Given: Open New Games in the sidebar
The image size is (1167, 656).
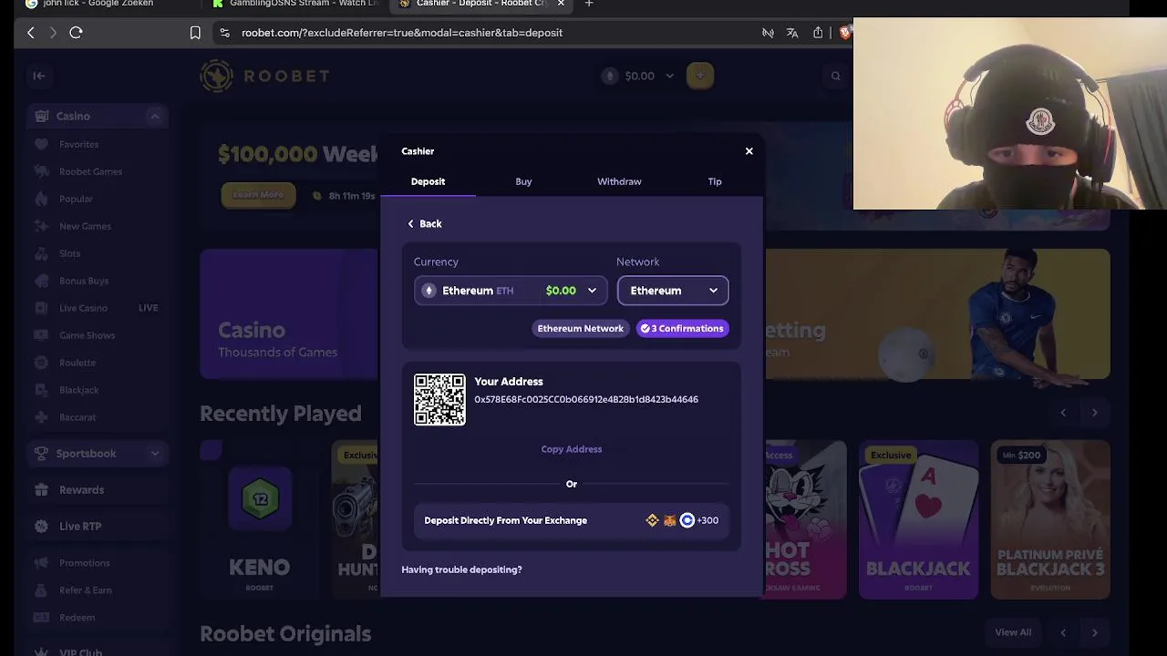Looking at the screenshot, I should [x=85, y=226].
